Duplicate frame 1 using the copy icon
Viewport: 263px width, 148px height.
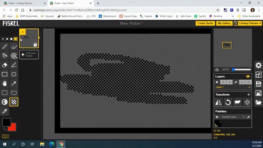[x=35, y=45]
